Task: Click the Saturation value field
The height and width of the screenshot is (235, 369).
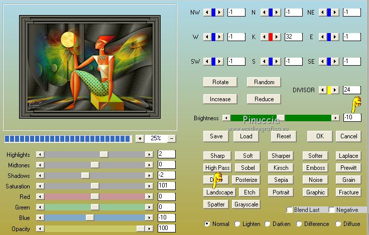Action: click(167, 186)
